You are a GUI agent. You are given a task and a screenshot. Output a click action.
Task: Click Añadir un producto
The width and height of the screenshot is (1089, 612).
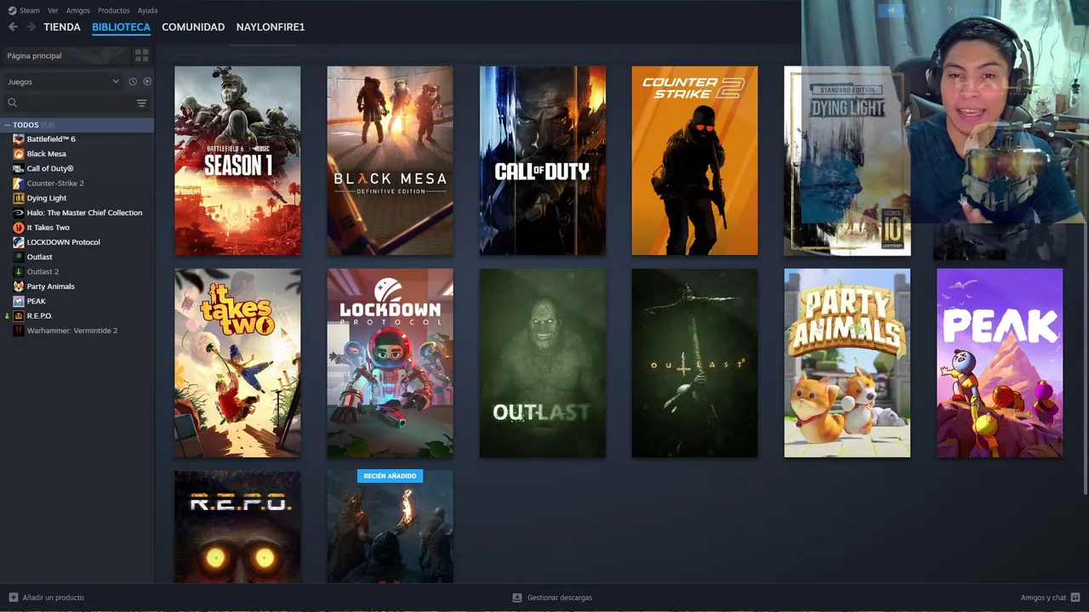coord(53,598)
